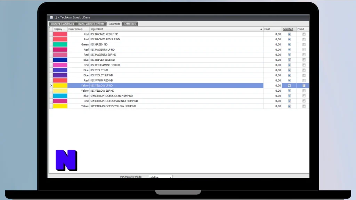The width and height of the screenshot is (356, 200).
Task: Click the KSI GREEN ND color swatch
Action: (60, 44)
